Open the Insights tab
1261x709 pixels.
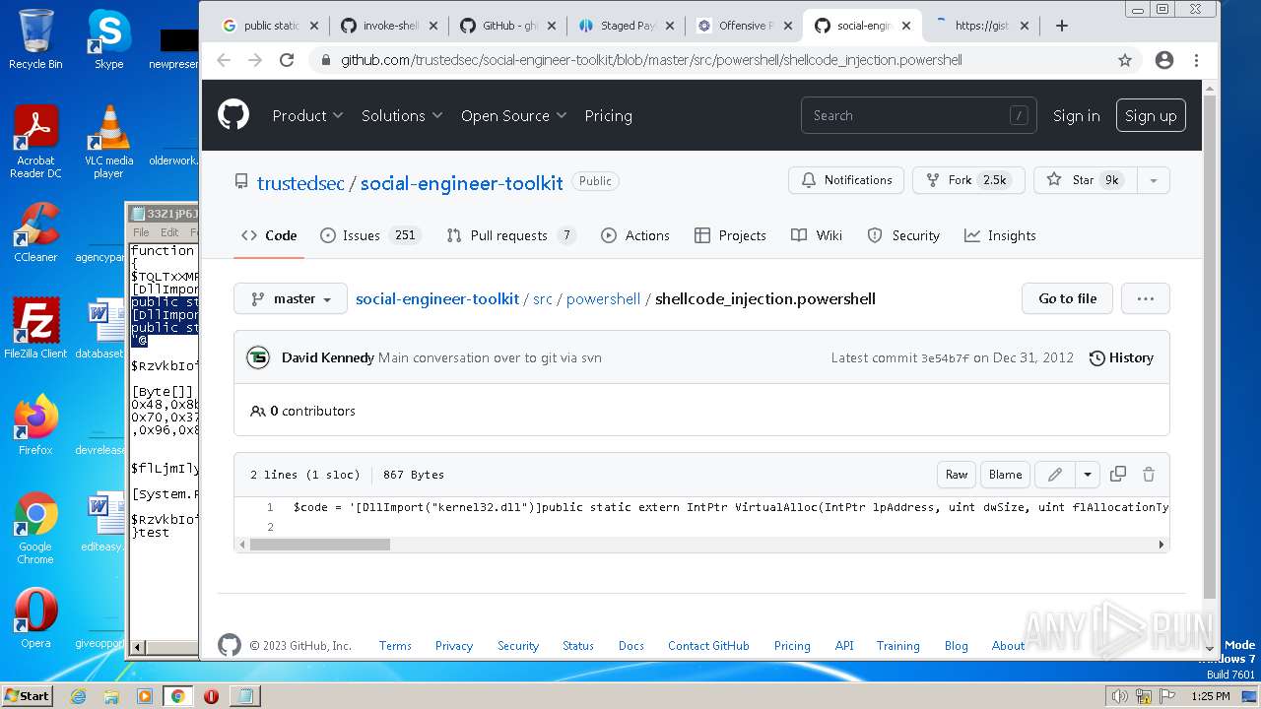pos(1000,235)
